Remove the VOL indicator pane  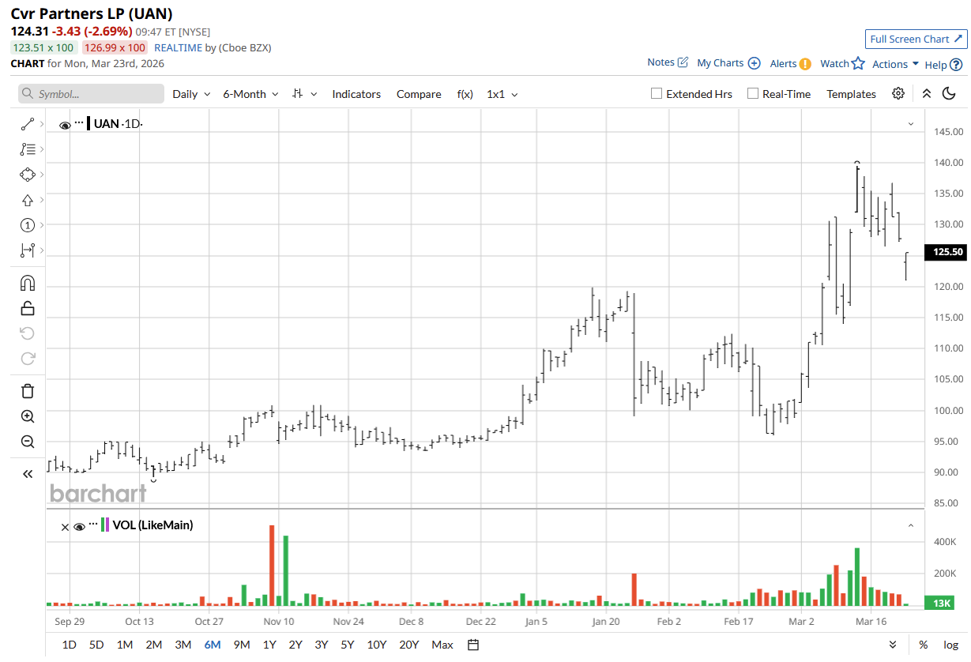[66, 527]
